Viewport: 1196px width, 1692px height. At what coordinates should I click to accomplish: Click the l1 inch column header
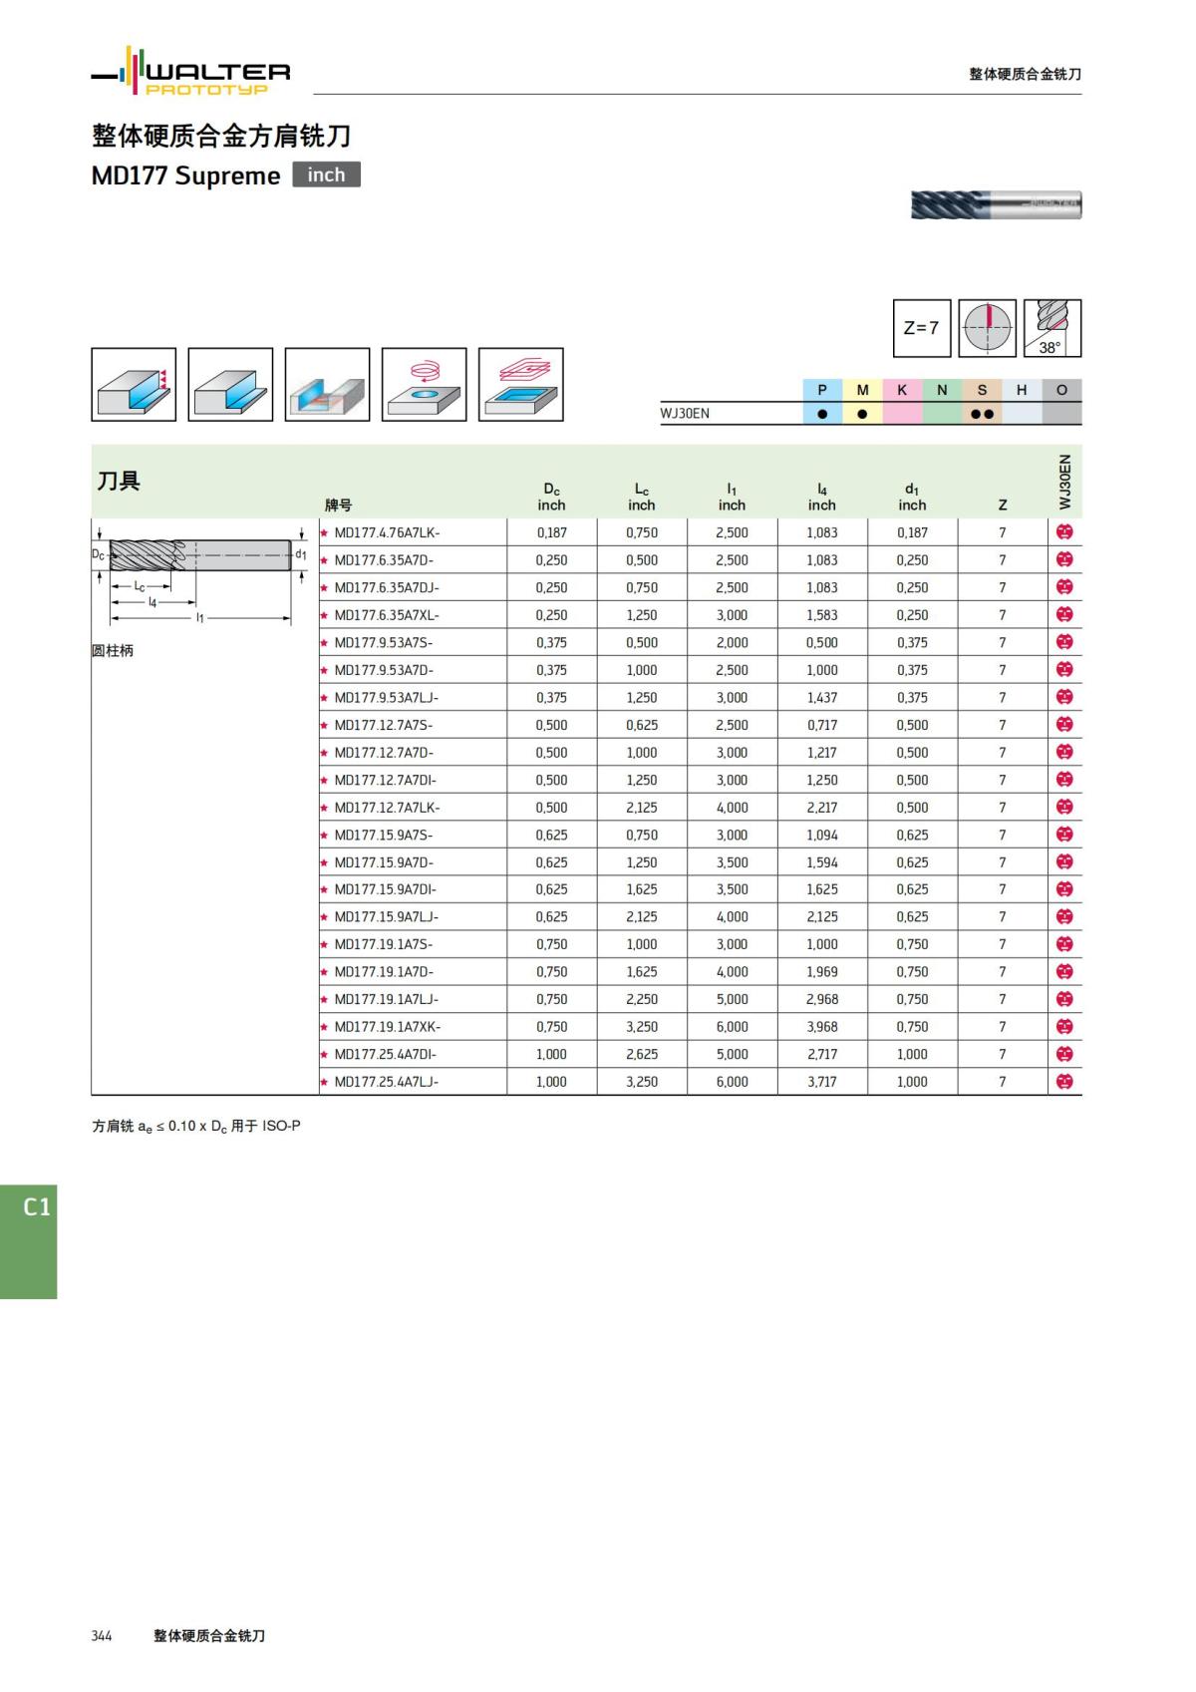(x=732, y=497)
